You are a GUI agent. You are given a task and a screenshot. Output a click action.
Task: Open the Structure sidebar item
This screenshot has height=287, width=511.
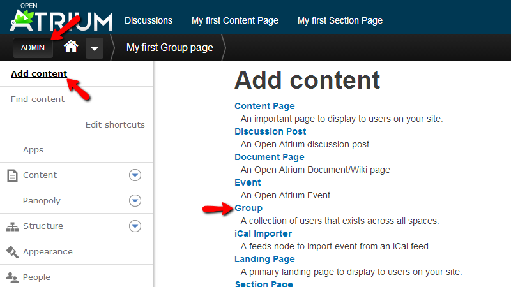(43, 226)
